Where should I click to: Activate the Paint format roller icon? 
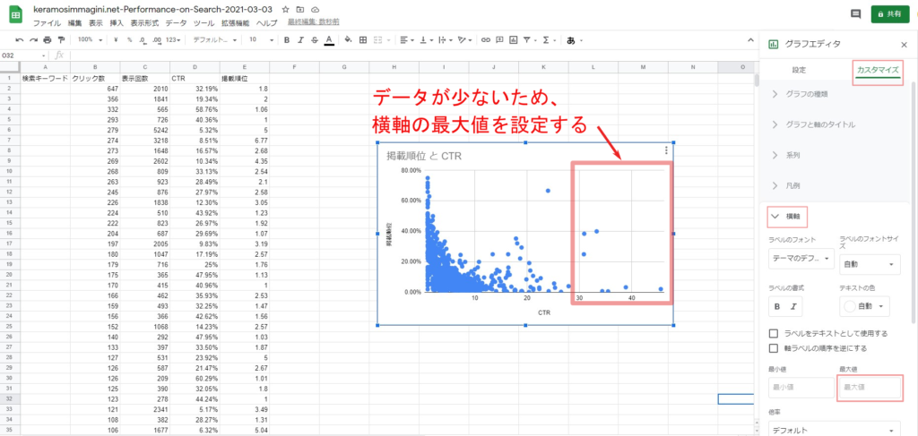tap(60, 39)
